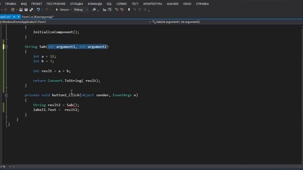Open the ПРАВКА menu
The height and width of the screenshot is (170, 303).
point(10,4)
